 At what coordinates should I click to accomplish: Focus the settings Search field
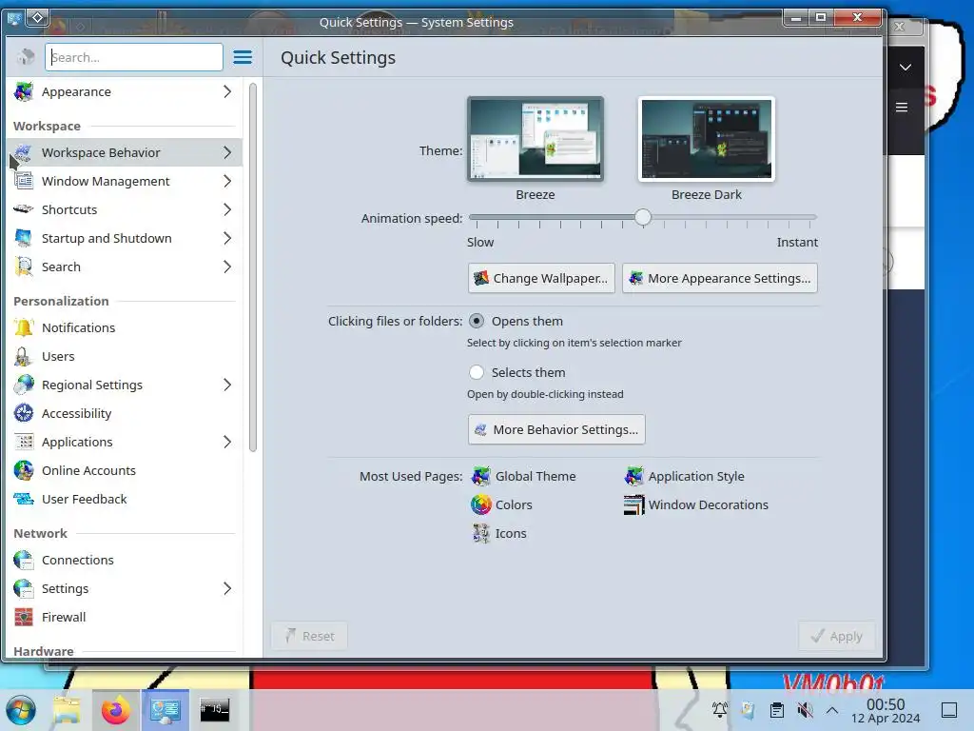coord(133,57)
